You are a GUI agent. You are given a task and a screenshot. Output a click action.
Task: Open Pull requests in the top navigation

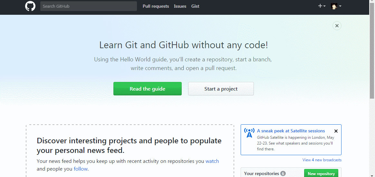pyautogui.click(x=156, y=6)
